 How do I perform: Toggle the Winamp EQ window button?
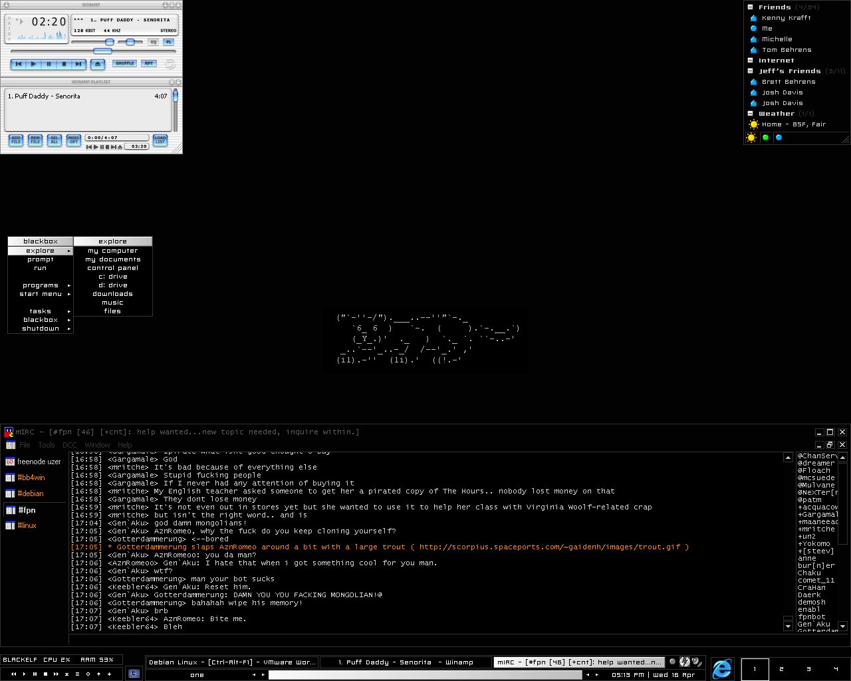point(154,42)
